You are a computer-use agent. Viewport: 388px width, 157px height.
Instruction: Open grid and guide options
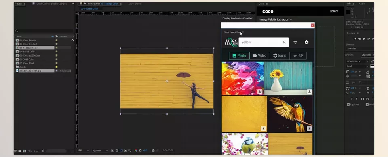coord(130,150)
